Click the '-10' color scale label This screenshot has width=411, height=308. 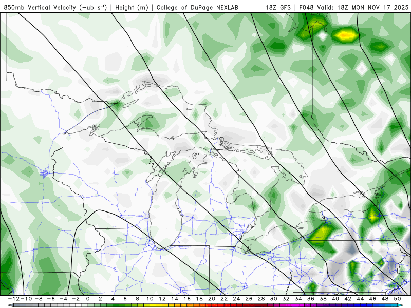tap(26, 299)
